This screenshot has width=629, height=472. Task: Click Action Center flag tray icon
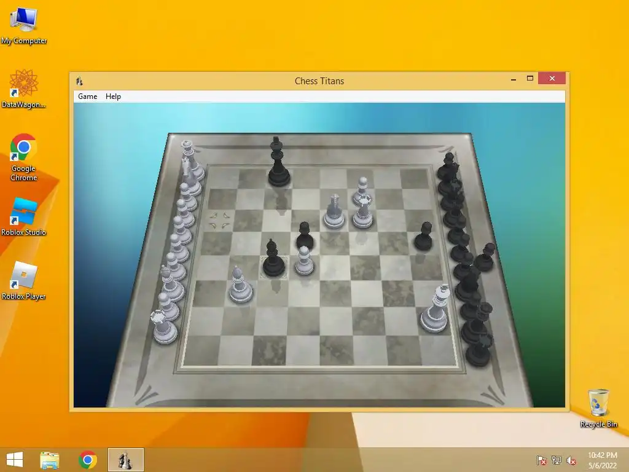(x=541, y=460)
